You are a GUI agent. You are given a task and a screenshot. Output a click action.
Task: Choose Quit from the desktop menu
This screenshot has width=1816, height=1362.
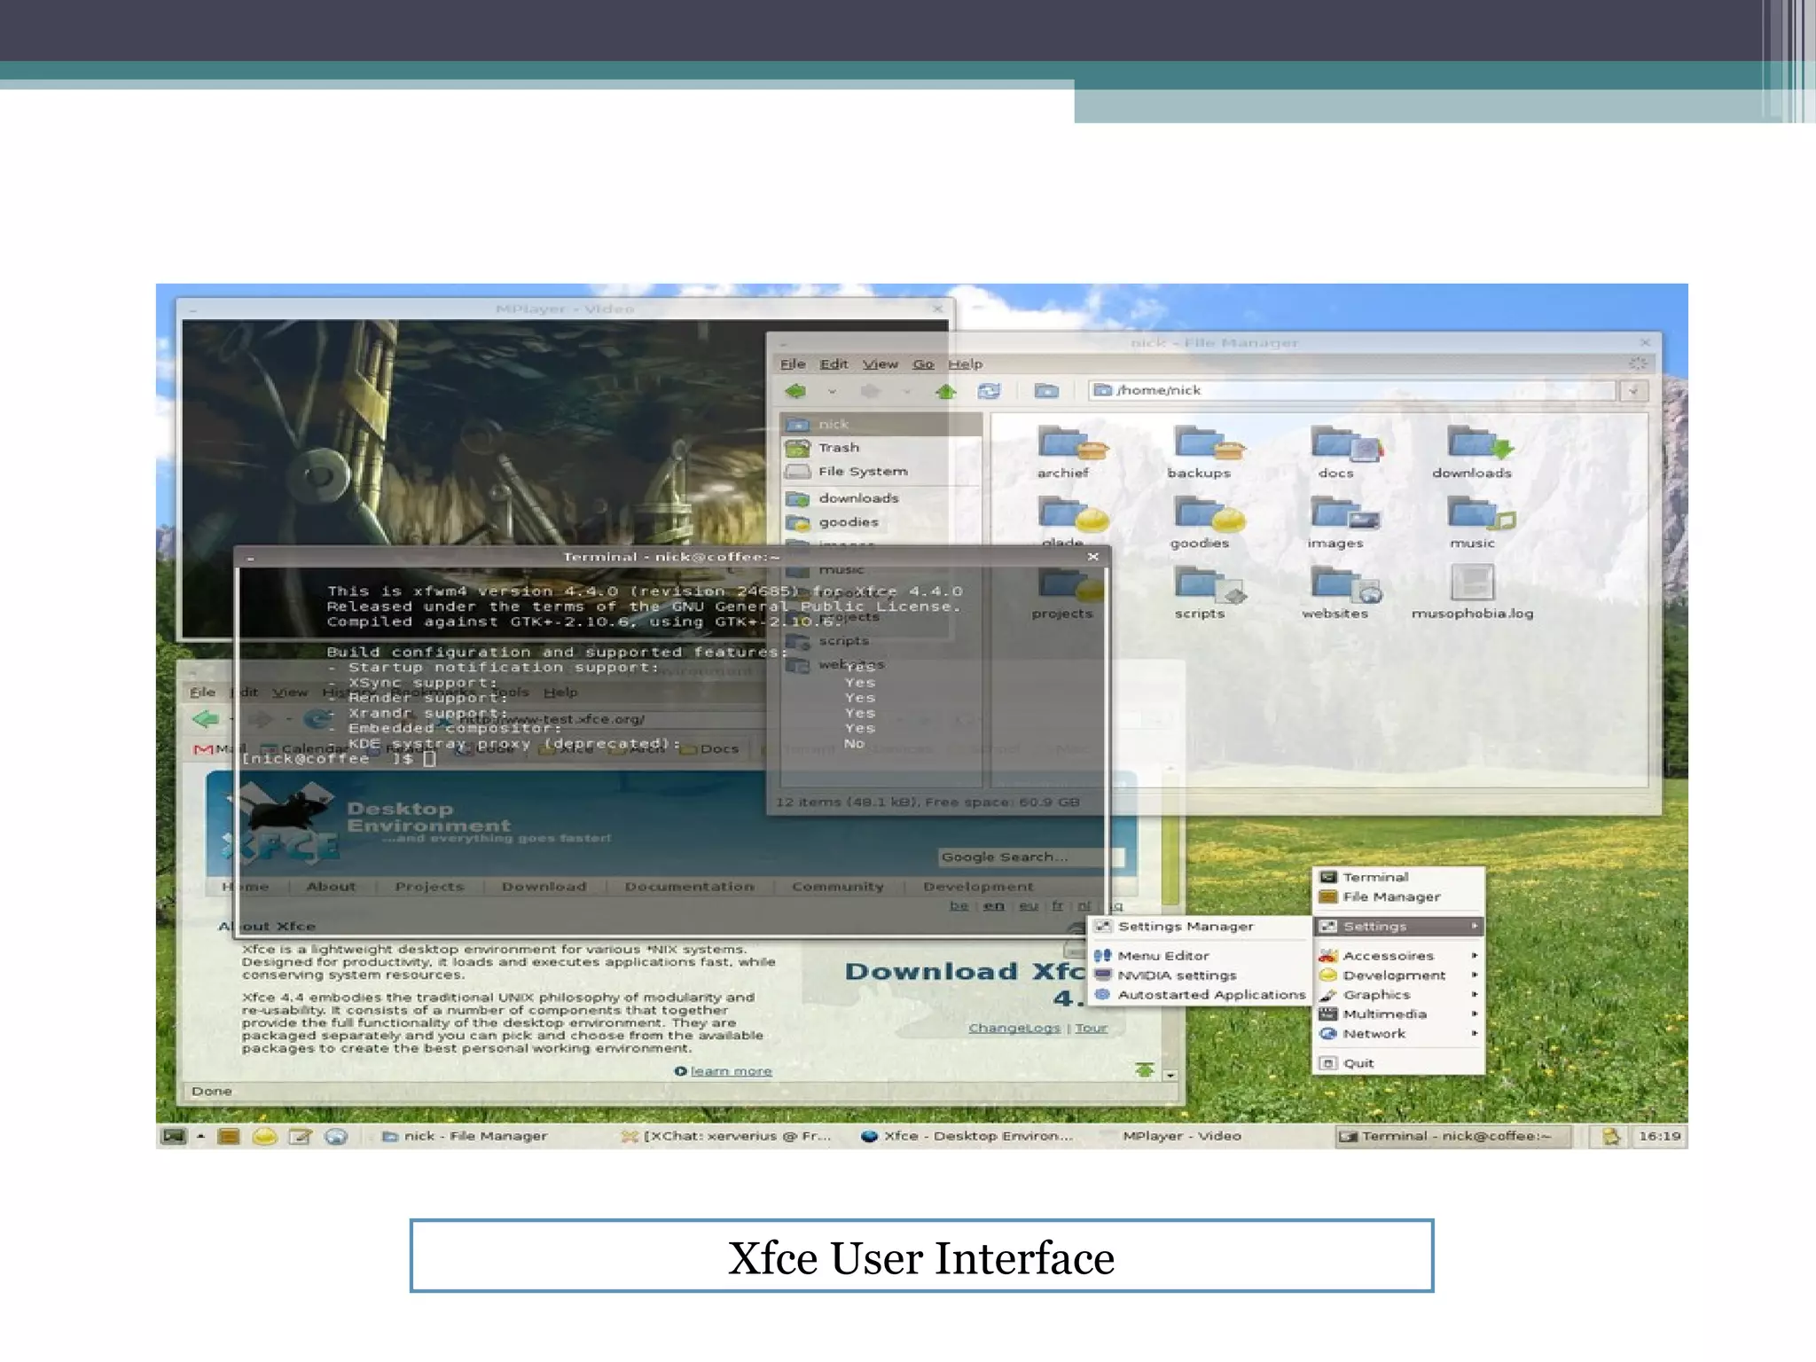[1398, 1063]
